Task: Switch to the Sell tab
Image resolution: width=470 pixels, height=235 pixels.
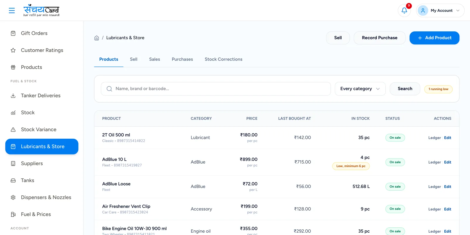Action: pyautogui.click(x=134, y=59)
